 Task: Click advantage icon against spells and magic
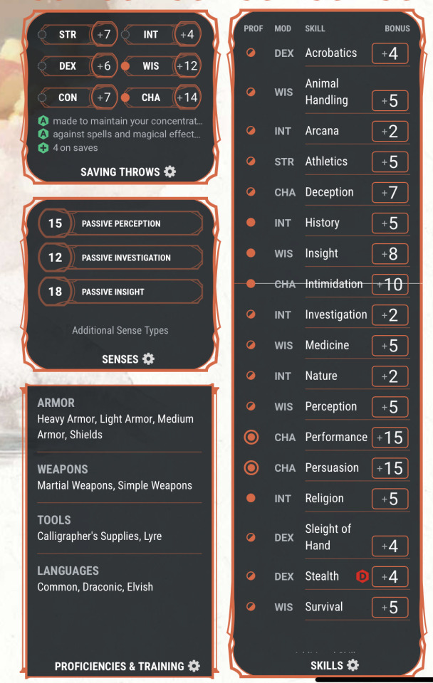43,134
